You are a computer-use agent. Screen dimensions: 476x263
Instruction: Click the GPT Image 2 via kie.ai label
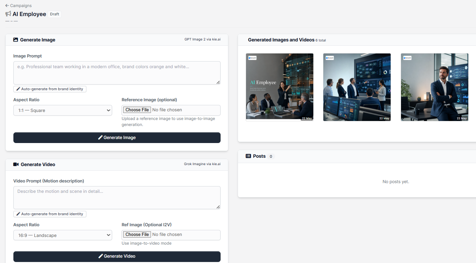(x=203, y=39)
